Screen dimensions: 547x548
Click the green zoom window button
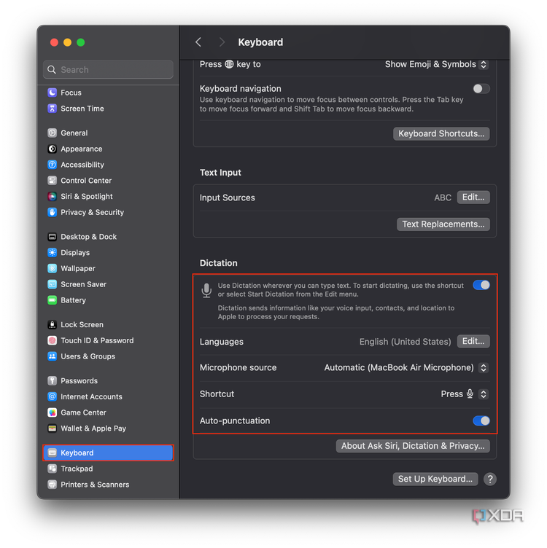81,42
